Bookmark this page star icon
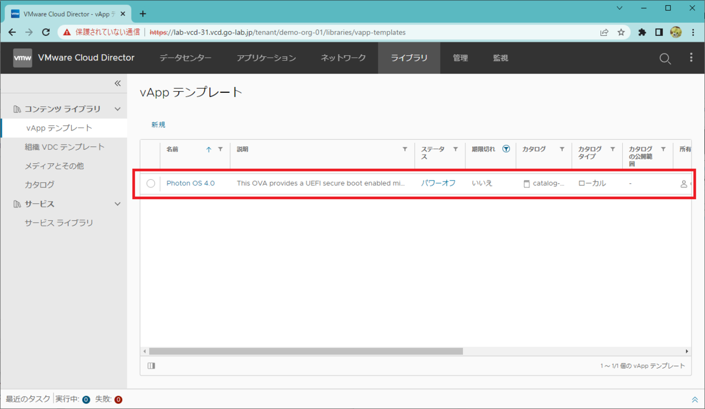This screenshot has height=409, width=705. [x=621, y=32]
